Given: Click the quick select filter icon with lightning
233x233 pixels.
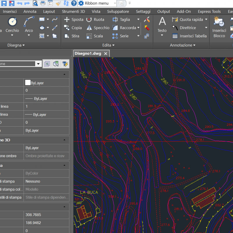Looking at the screenshot, I should [65, 64].
